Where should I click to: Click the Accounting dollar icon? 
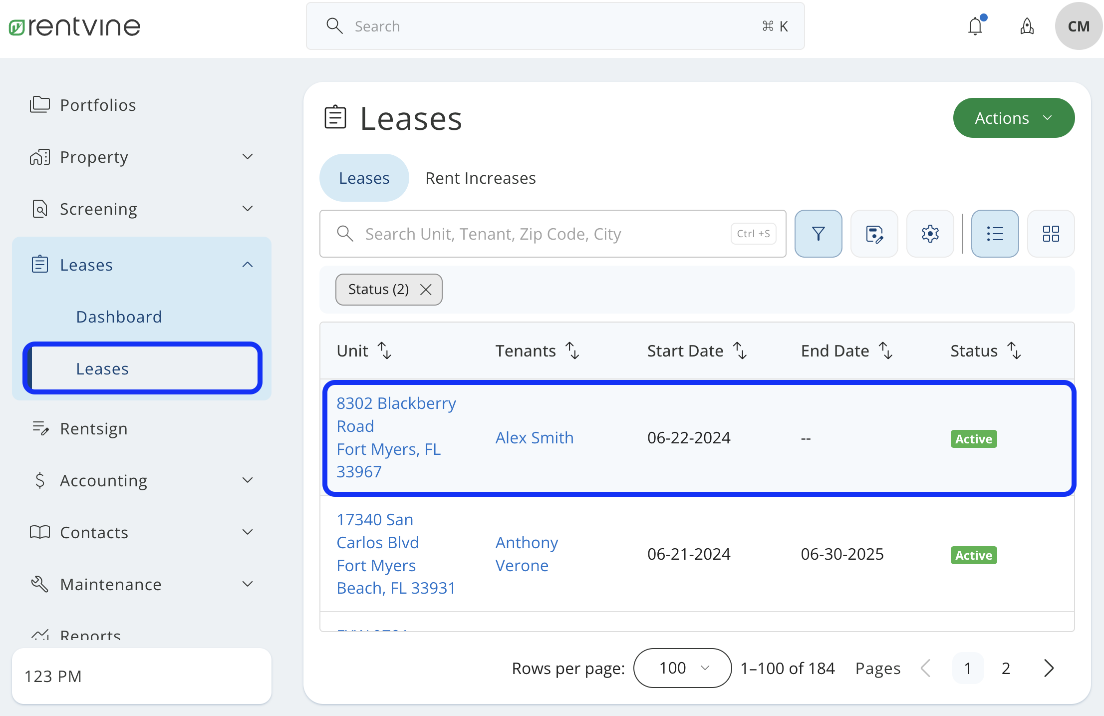click(x=40, y=480)
